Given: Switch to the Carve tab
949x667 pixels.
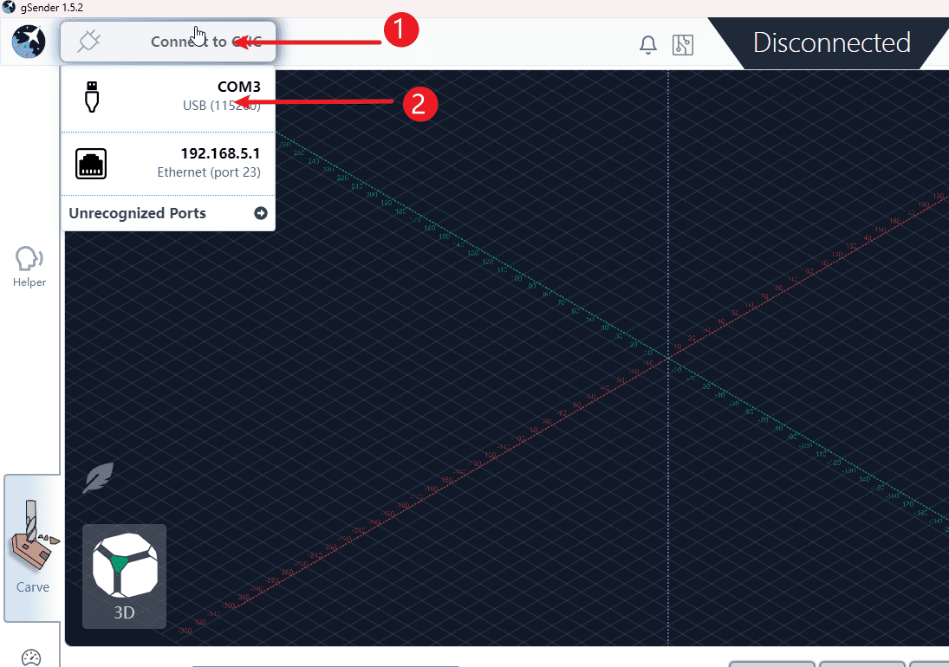Looking at the screenshot, I should pyautogui.click(x=32, y=548).
